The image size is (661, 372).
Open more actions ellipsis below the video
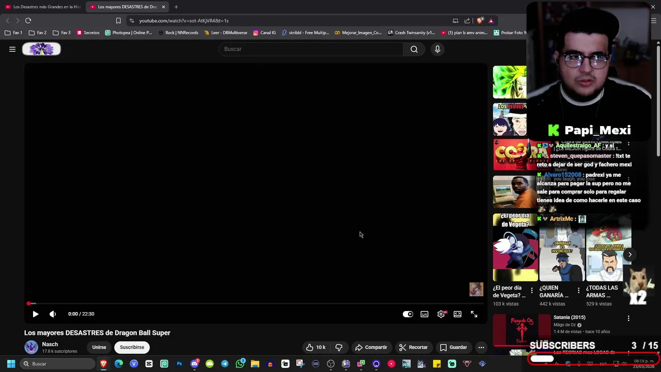[481, 347]
